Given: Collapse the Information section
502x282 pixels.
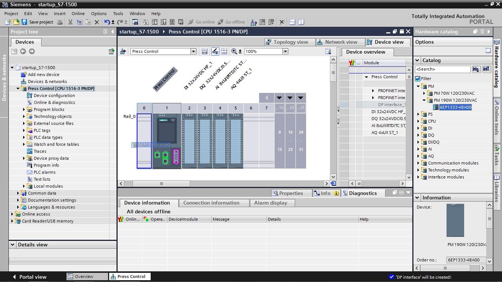Looking at the screenshot, I should [417, 198].
